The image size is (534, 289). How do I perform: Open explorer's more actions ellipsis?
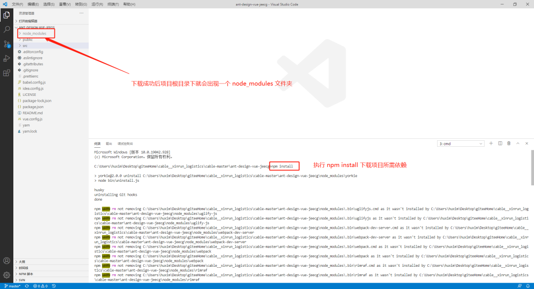click(82, 13)
